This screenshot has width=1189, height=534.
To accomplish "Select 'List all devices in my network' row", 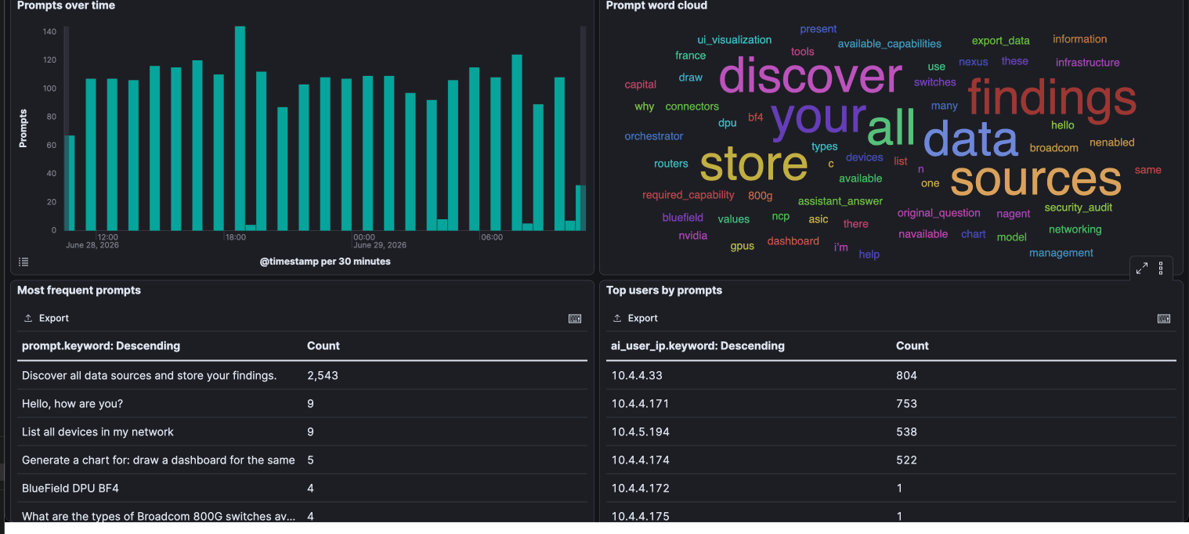I will tap(302, 432).
